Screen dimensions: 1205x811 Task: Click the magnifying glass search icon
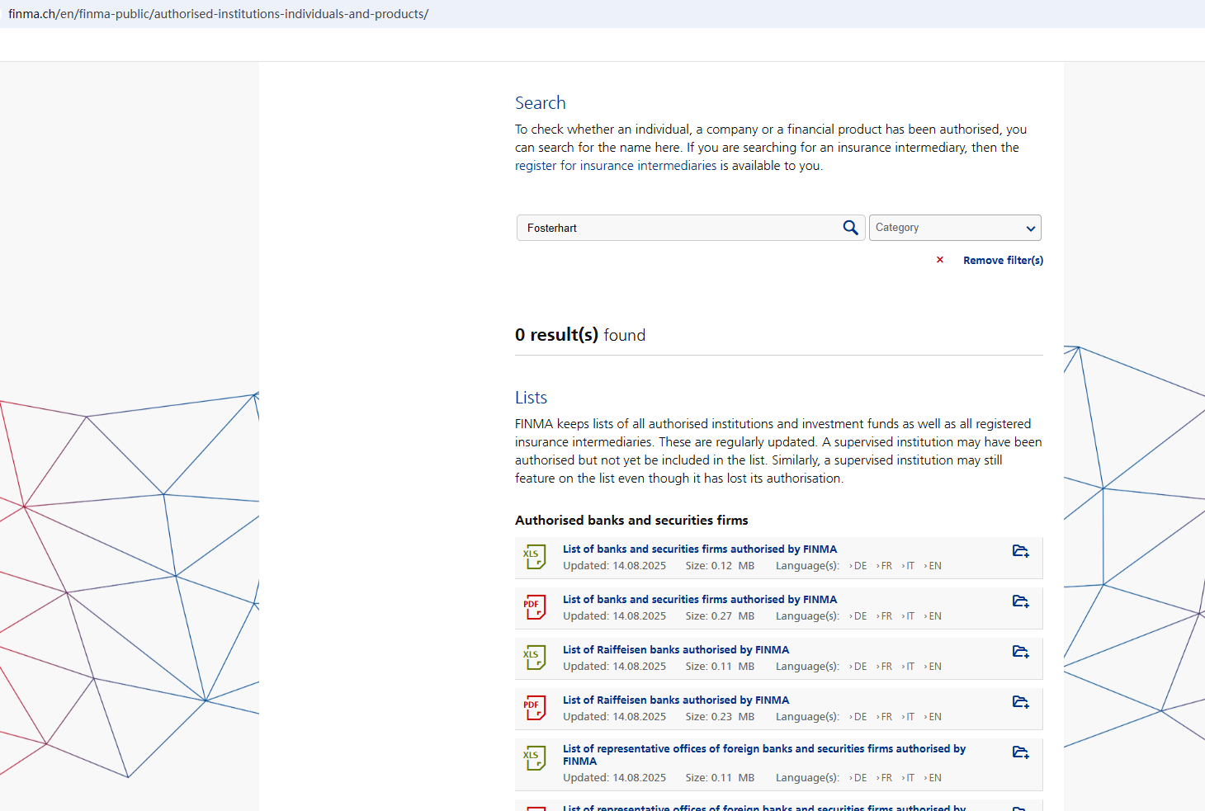pyautogui.click(x=850, y=228)
